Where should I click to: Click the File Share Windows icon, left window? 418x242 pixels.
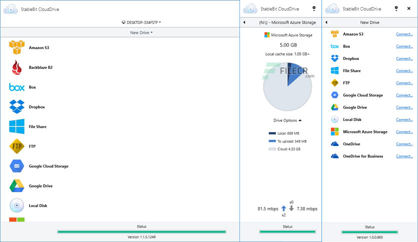17,126
